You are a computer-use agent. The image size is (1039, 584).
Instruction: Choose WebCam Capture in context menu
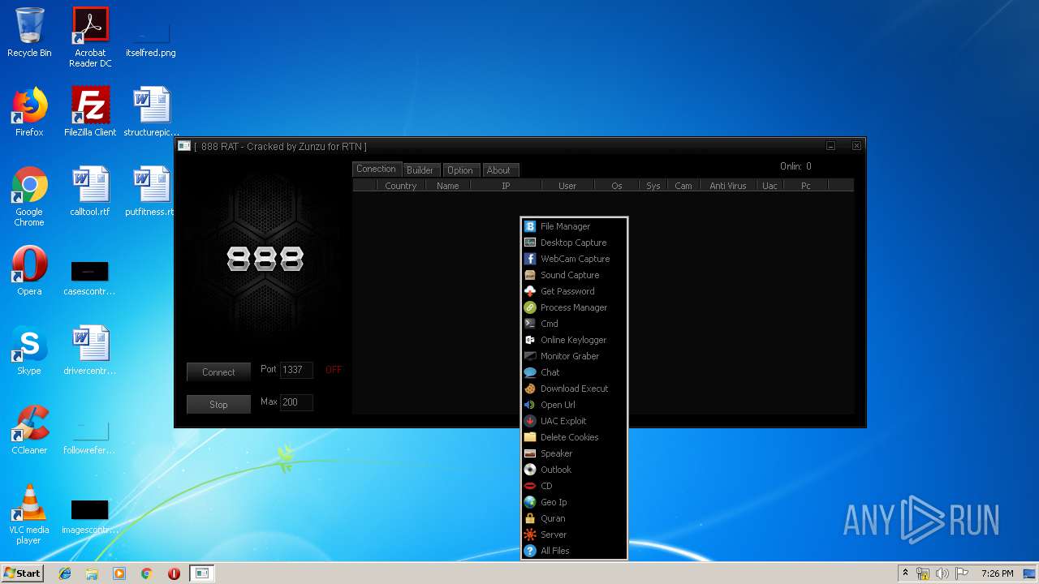point(574,259)
